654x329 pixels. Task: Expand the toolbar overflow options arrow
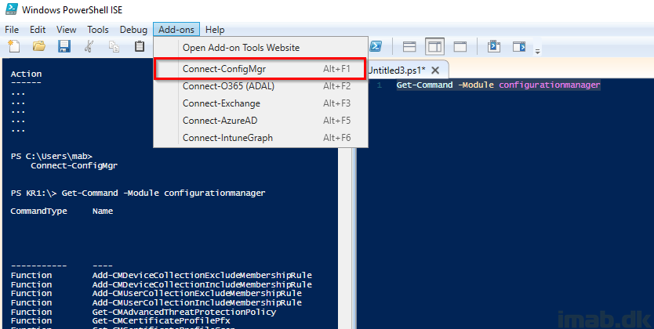pyautogui.click(x=538, y=51)
